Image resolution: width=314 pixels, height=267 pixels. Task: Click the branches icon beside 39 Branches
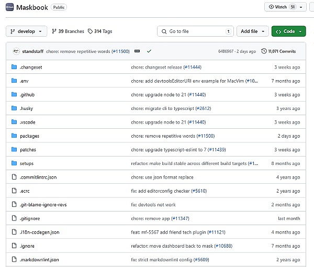point(54,31)
